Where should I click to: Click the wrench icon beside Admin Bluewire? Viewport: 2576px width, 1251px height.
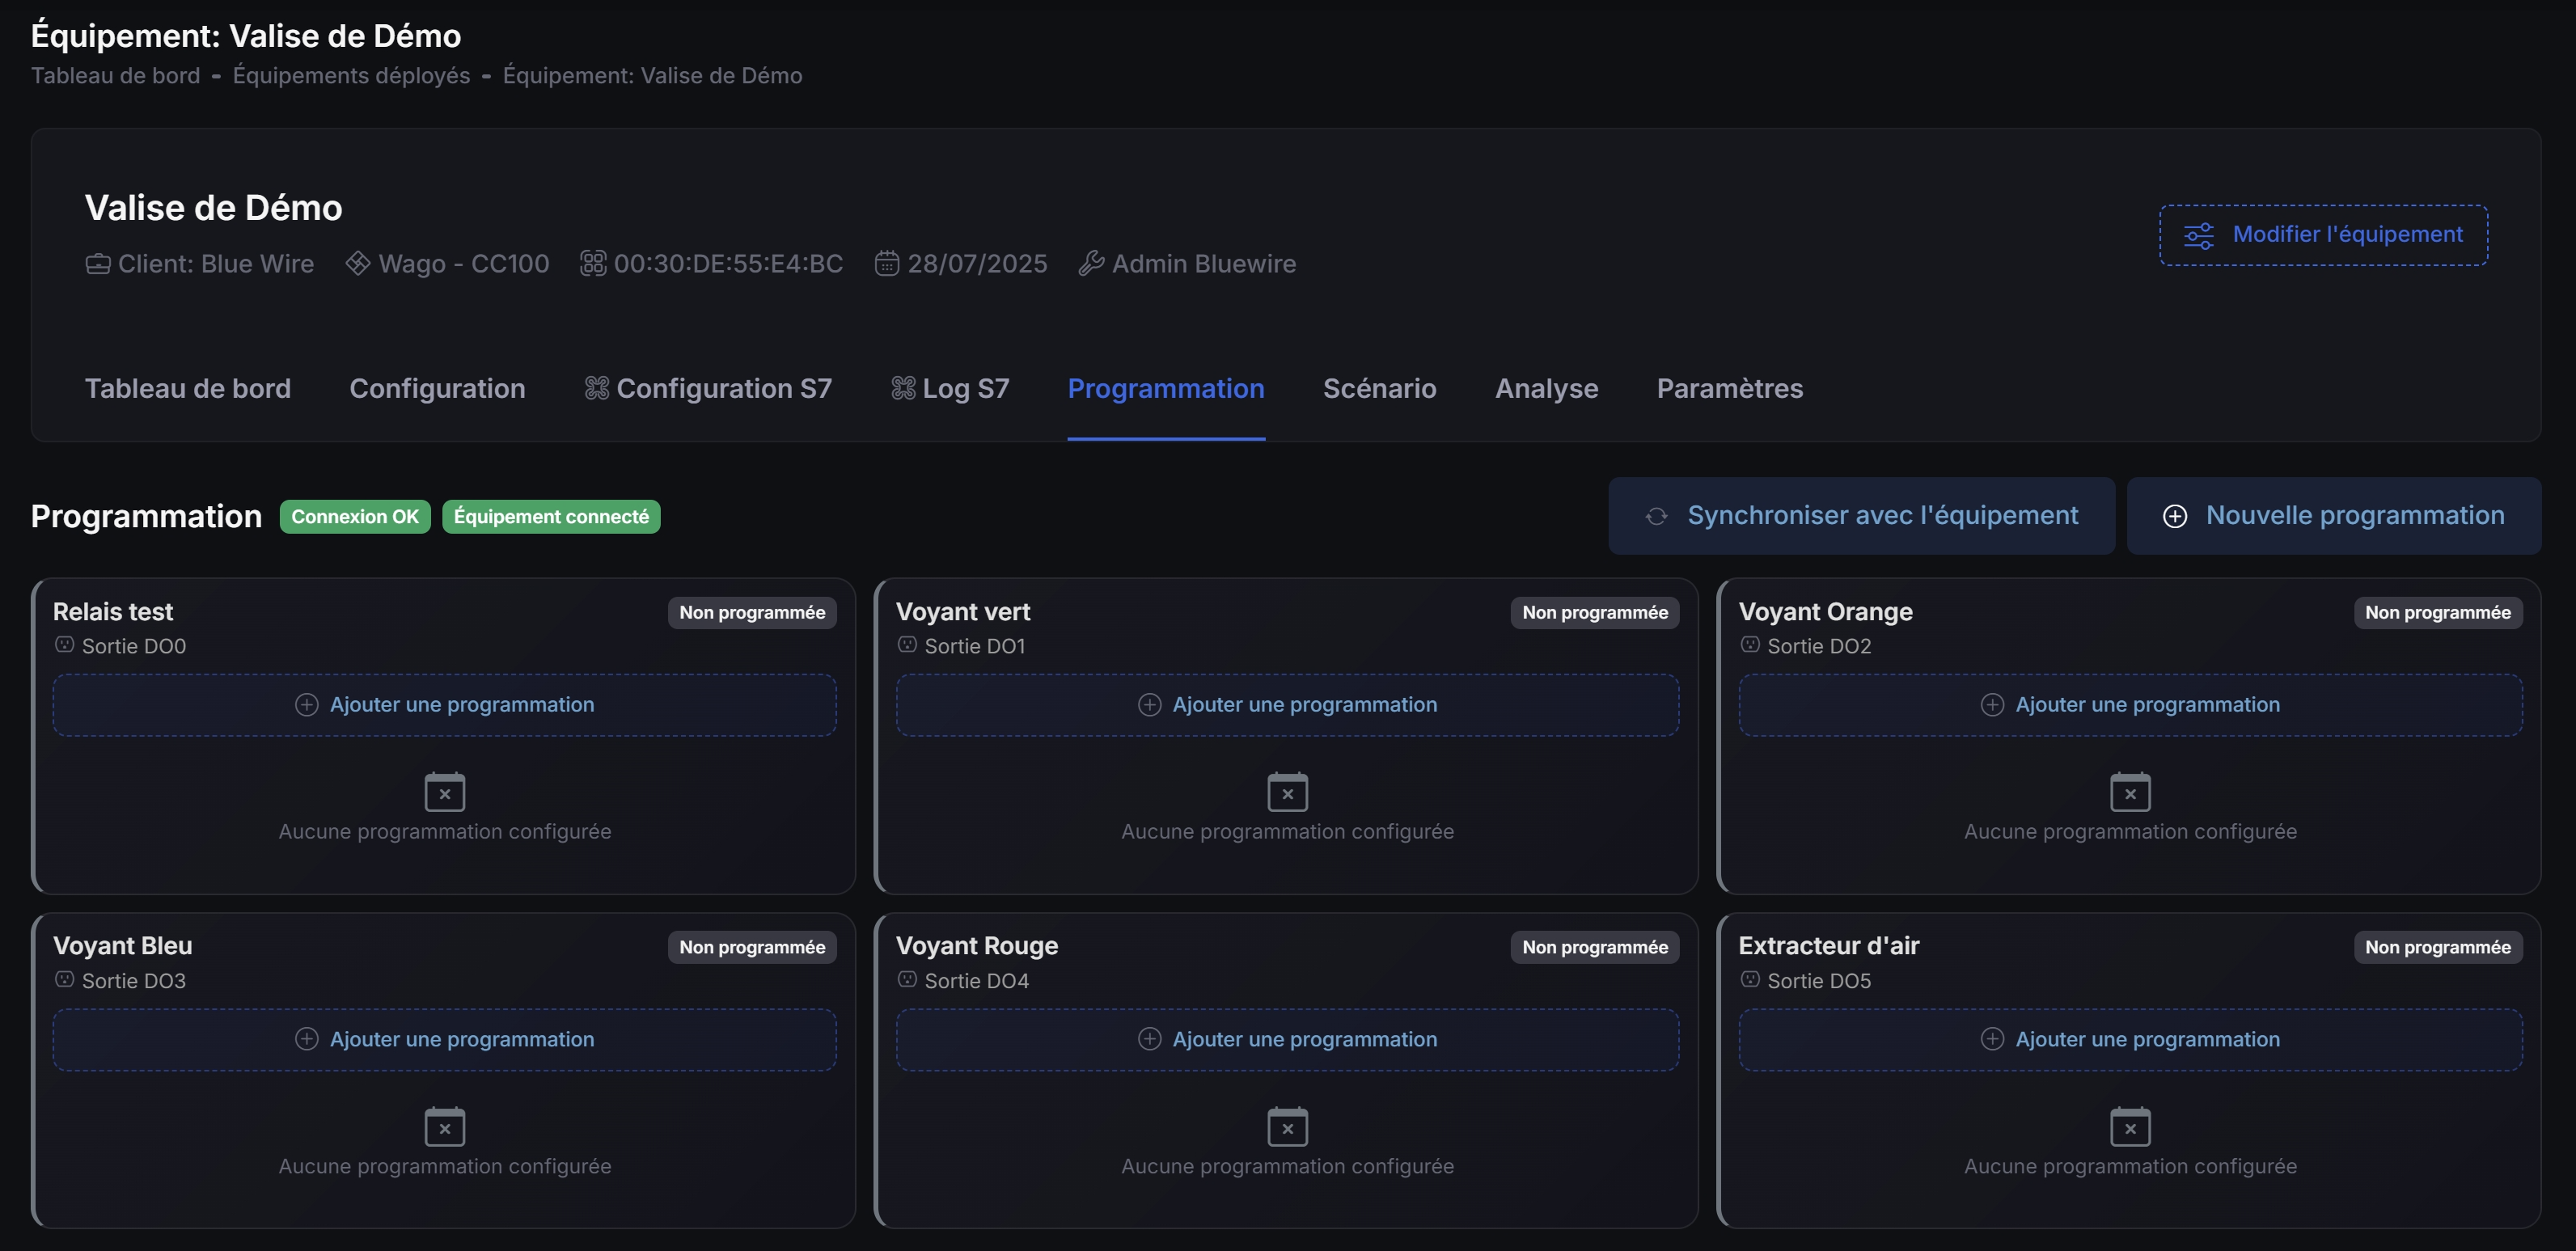1091,263
